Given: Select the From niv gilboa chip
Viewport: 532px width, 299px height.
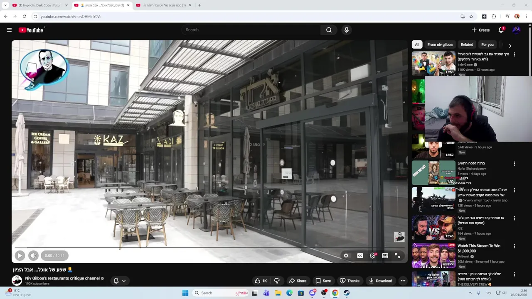Looking at the screenshot, I should tap(440, 44).
